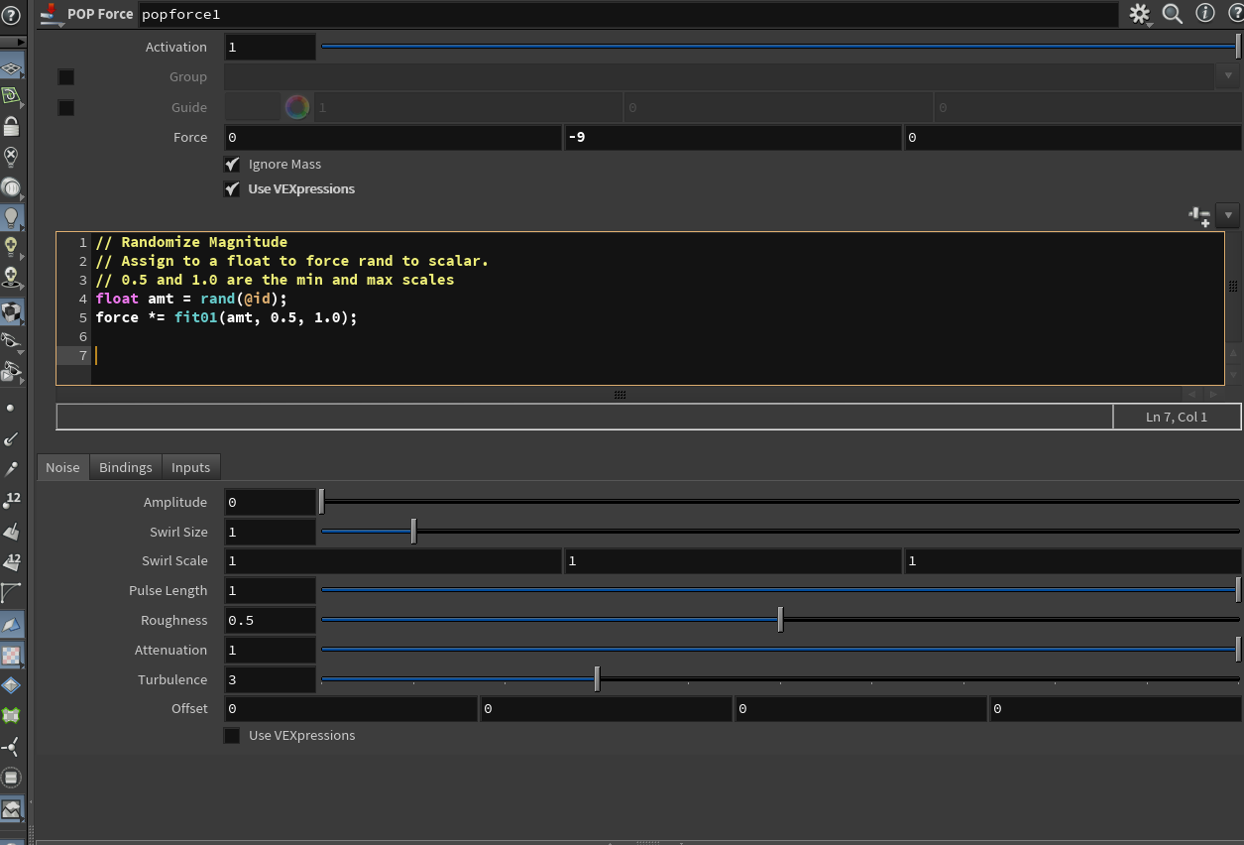Click the Amplitude value field
Screen dimensions: 1244x845
click(x=270, y=502)
